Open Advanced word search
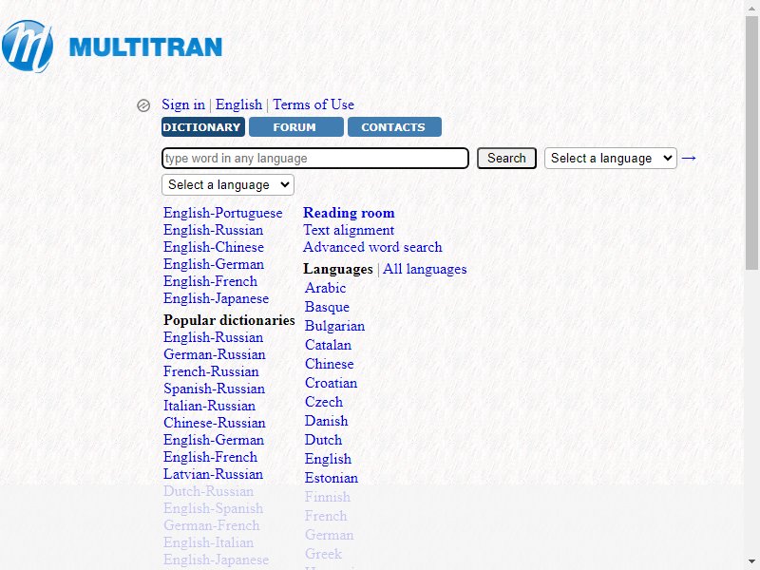760x570 pixels. tap(372, 247)
